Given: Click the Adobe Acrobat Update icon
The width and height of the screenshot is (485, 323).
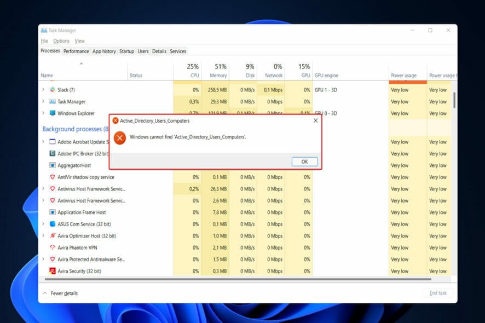Looking at the screenshot, I should pos(52,142).
